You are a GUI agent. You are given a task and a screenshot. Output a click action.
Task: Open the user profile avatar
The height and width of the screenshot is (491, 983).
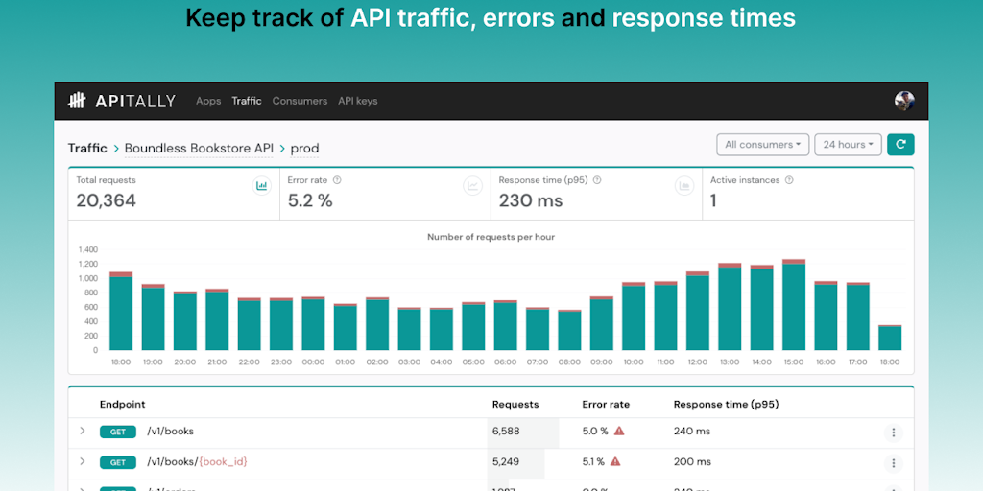pyautogui.click(x=904, y=101)
